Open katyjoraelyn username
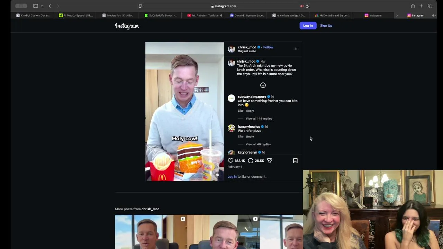 point(247,152)
